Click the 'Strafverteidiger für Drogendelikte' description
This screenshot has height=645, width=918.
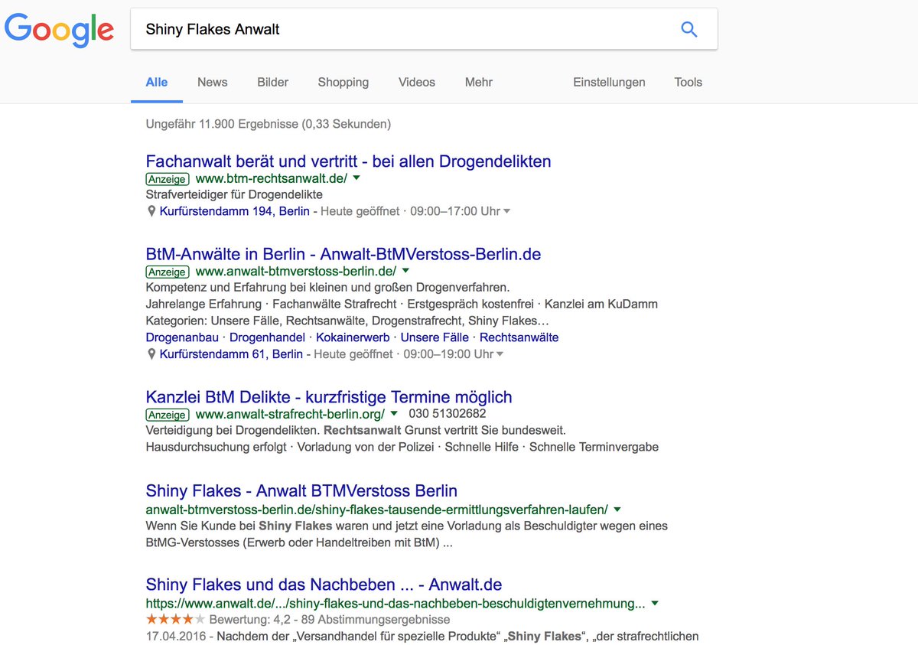(234, 194)
